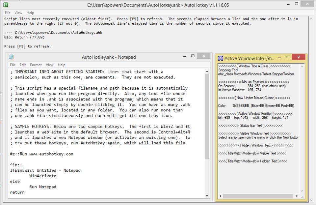This screenshot has width=316, height=205.
Task: Click Notepad's scroll down arrow
Action: [207, 195]
